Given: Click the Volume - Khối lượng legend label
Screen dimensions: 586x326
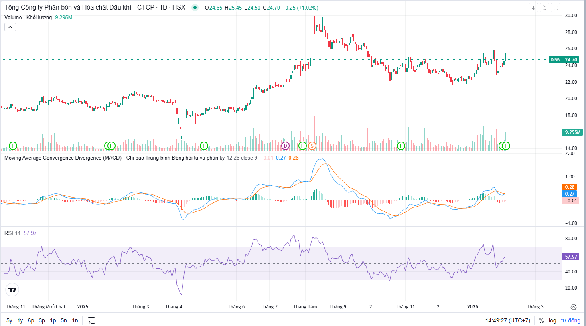Looking at the screenshot, I should 28,17.
